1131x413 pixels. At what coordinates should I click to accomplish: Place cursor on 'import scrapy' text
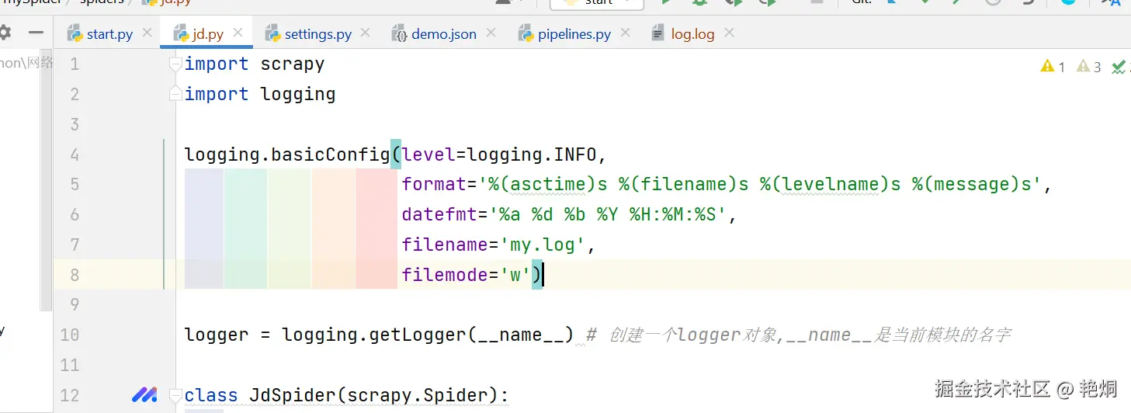255,64
